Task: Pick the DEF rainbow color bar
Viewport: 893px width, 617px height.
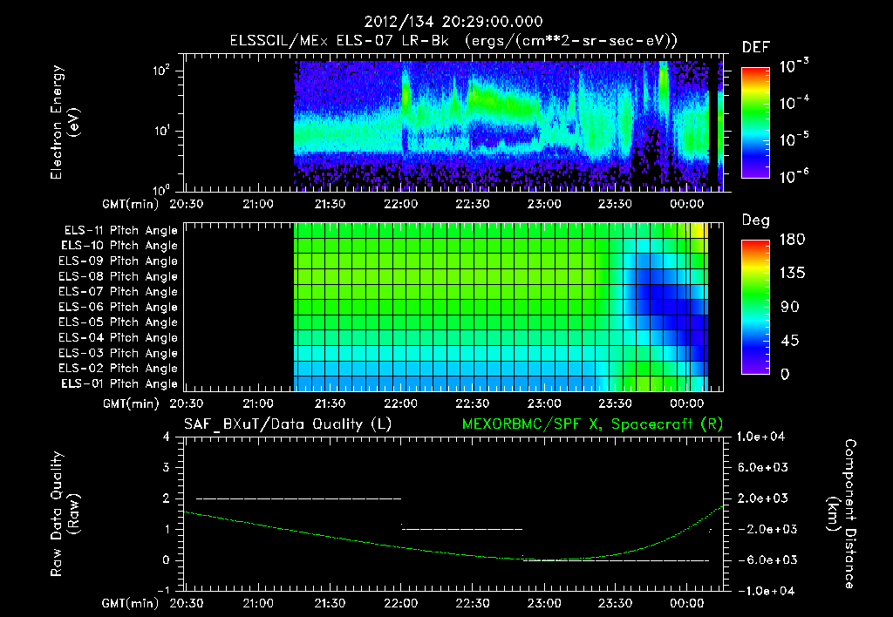Action: click(x=755, y=122)
